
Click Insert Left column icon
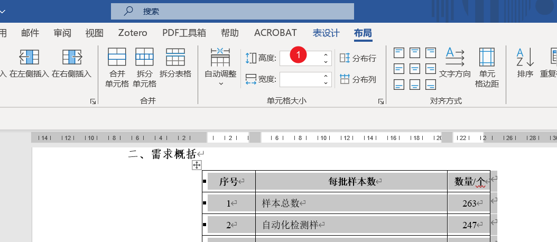29,57
